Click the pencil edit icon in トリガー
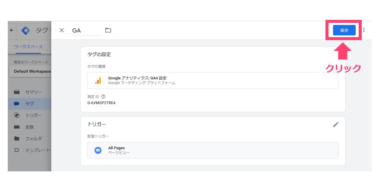The image size is (385, 183). pos(335,125)
